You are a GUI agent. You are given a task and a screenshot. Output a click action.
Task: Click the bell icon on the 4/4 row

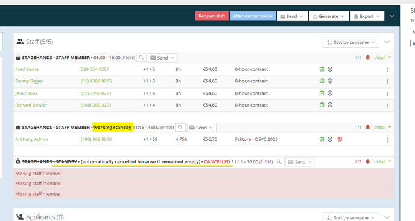(367, 57)
